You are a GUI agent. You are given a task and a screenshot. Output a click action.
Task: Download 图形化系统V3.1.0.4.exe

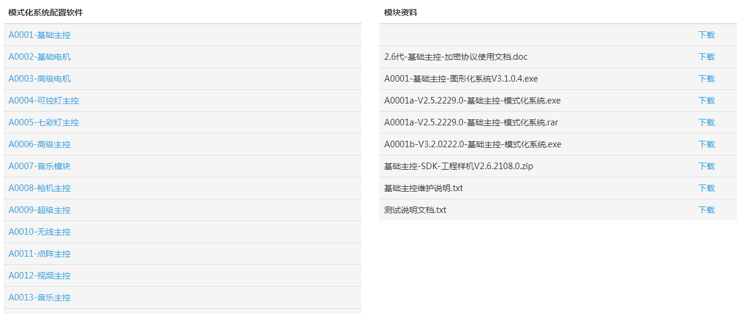(706, 79)
